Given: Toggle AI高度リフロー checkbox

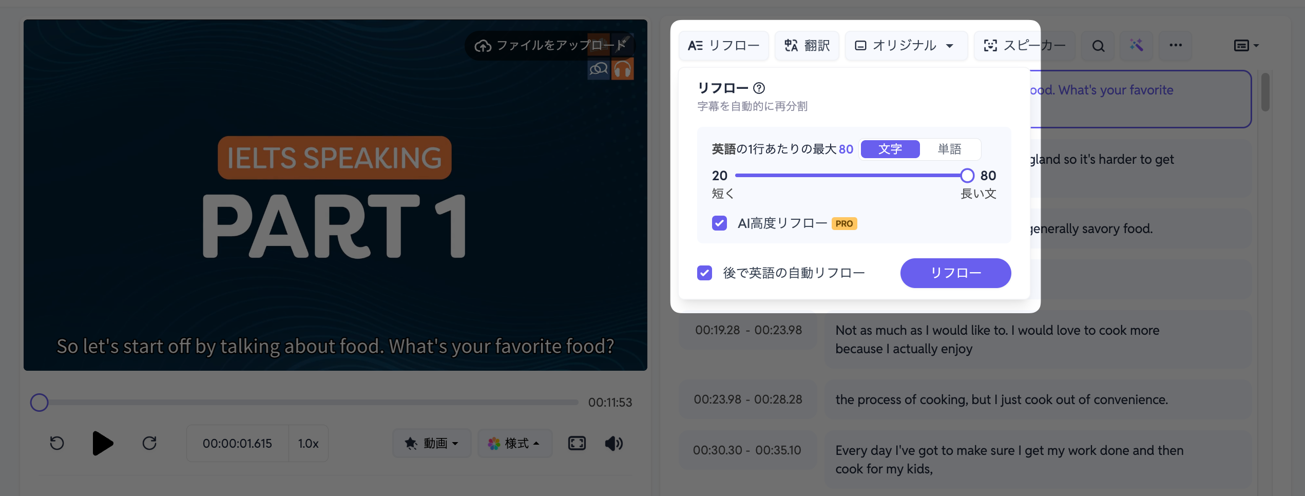Looking at the screenshot, I should point(719,223).
